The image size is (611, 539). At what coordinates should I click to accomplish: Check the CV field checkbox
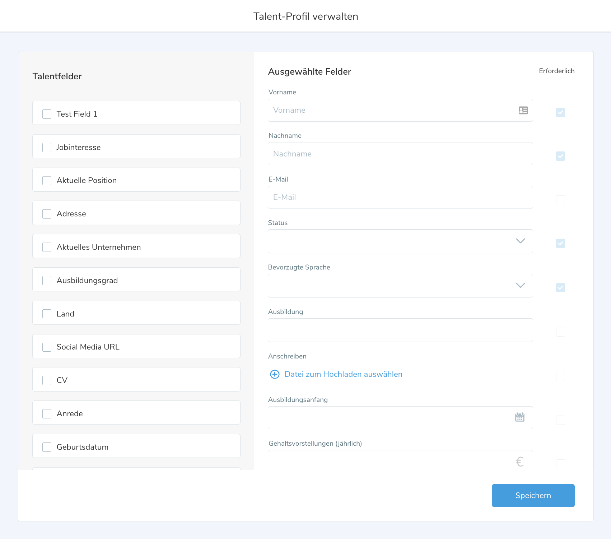coord(47,380)
